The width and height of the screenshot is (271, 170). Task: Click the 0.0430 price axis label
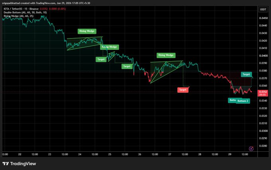point(263,33)
